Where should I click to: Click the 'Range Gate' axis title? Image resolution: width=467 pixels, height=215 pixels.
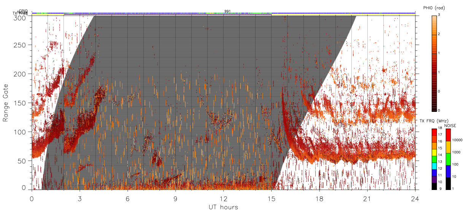pos(5,103)
